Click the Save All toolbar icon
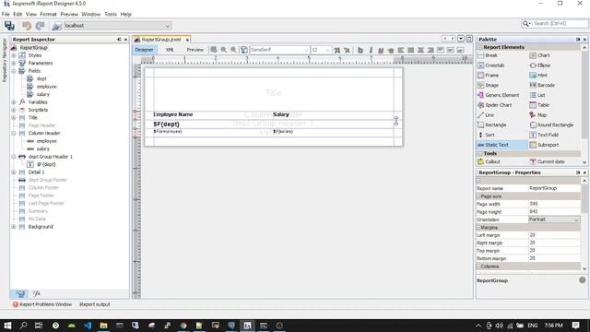Screen dimensions: 590x332 9,26
